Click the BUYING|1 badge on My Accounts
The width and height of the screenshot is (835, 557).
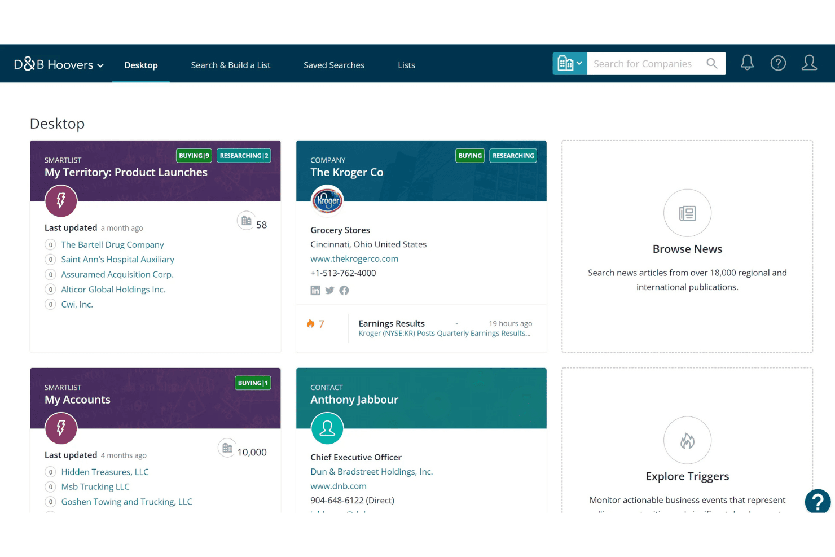[x=253, y=383]
